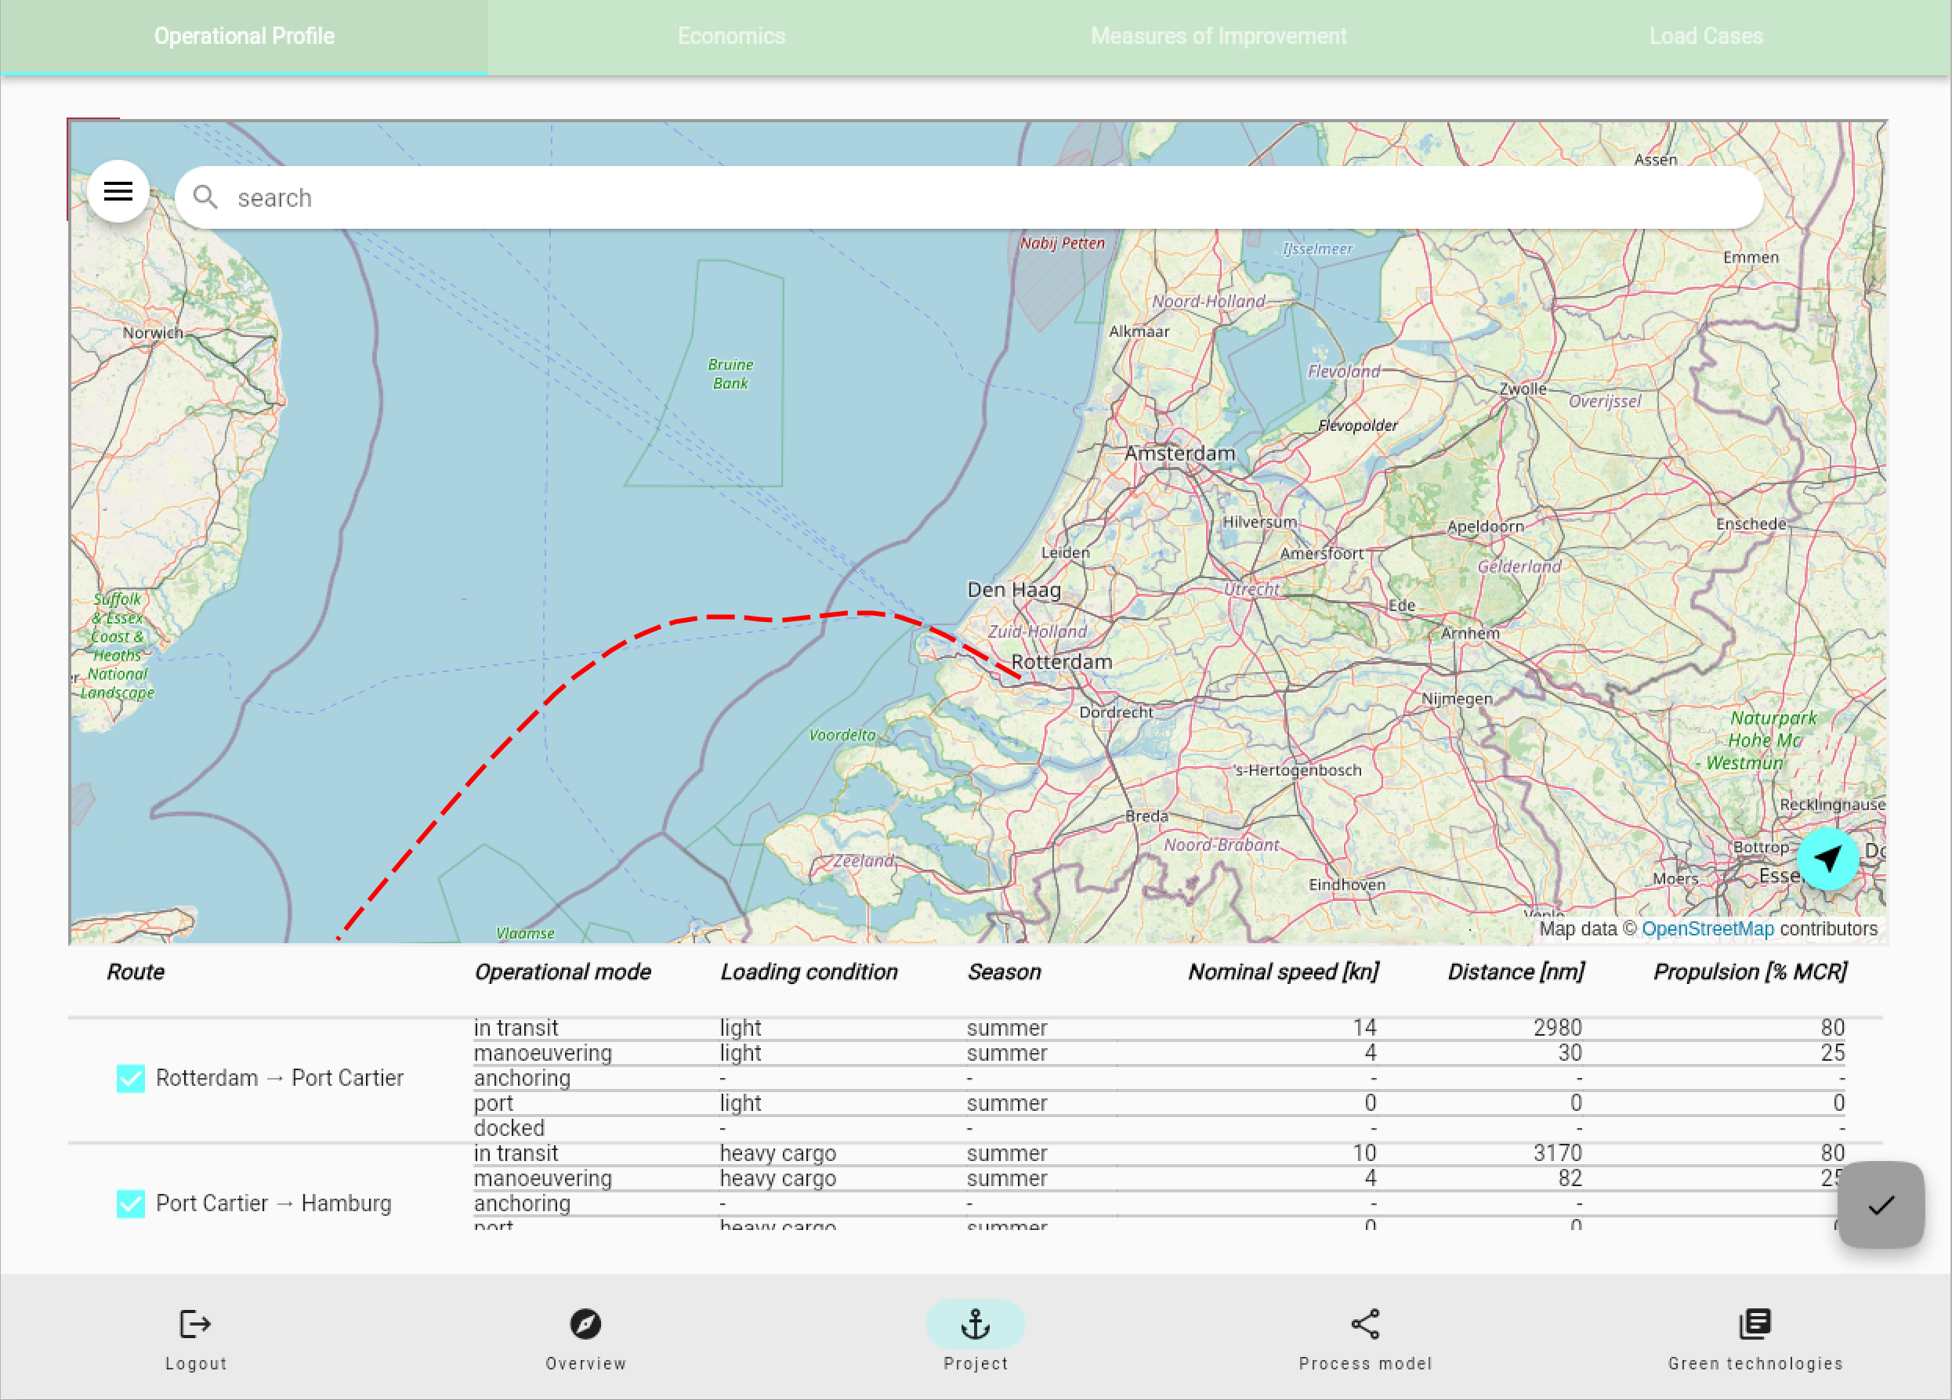Select the in transit row for Rotterdam route
The height and width of the screenshot is (1400, 1952).
(x=516, y=1027)
